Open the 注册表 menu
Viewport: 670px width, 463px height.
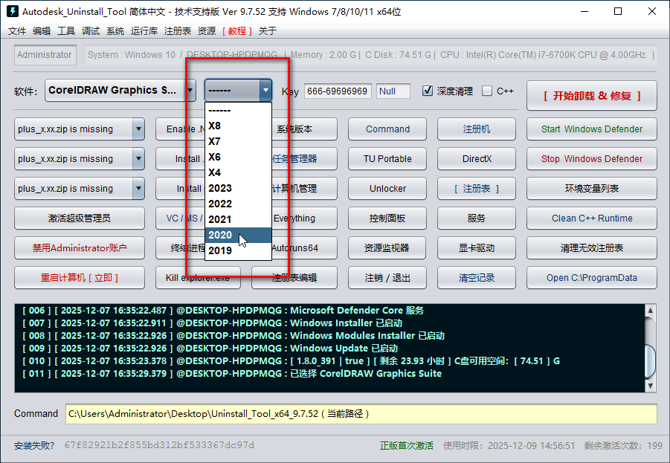tap(177, 30)
